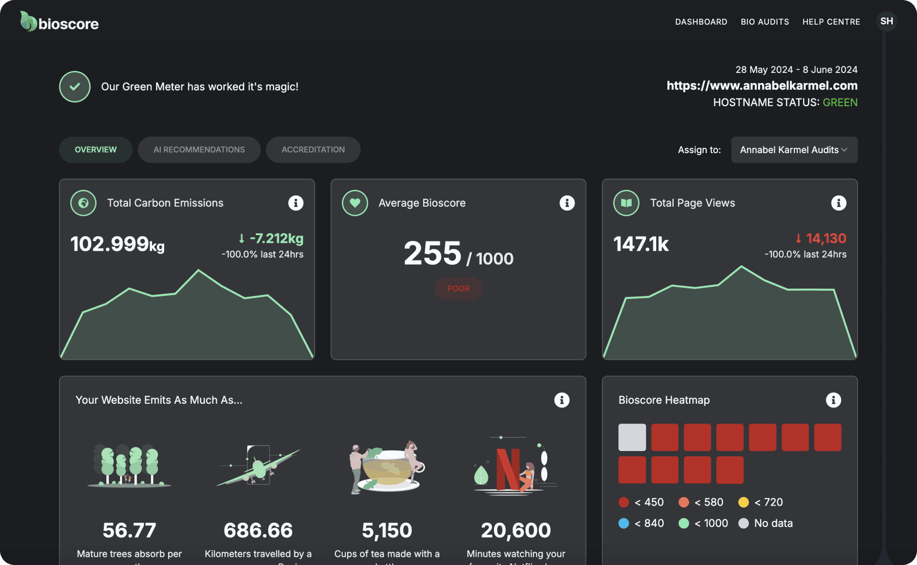Click the 5,150 cups of tea figure
The width and height of the screenshot is (917, 565).
(387, 530)
